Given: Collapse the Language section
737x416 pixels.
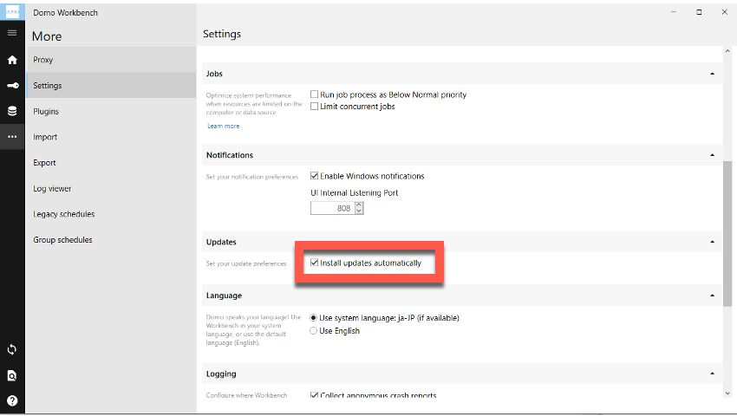Looking at the screenshot, I should 712,296.
